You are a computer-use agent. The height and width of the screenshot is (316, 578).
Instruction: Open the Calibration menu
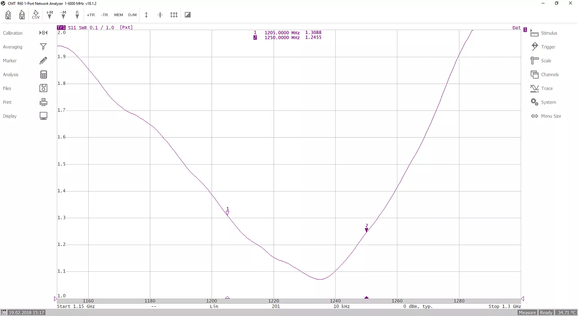[13, 33]
